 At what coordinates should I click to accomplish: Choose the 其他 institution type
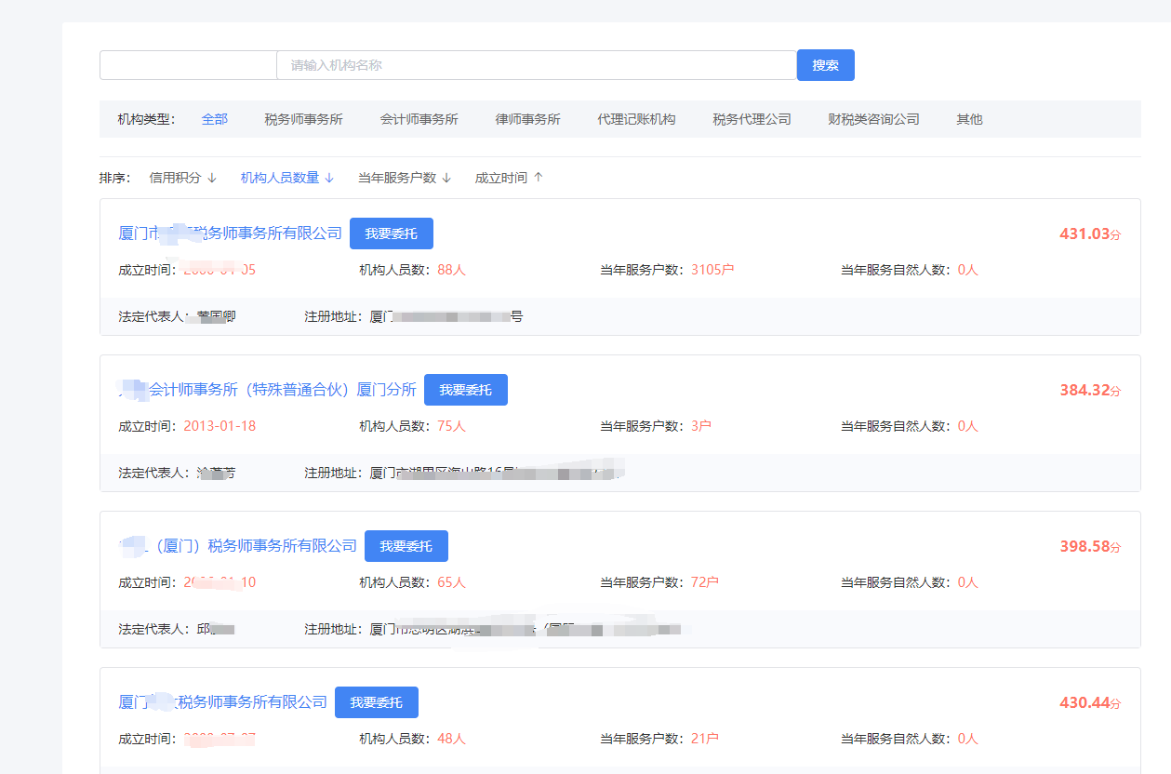pyautogui.click(x=969, y=119)
